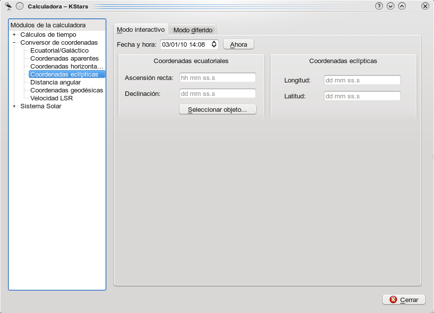
Task: Expand the Sistema Solar tree node
Action: pos(14,106)
